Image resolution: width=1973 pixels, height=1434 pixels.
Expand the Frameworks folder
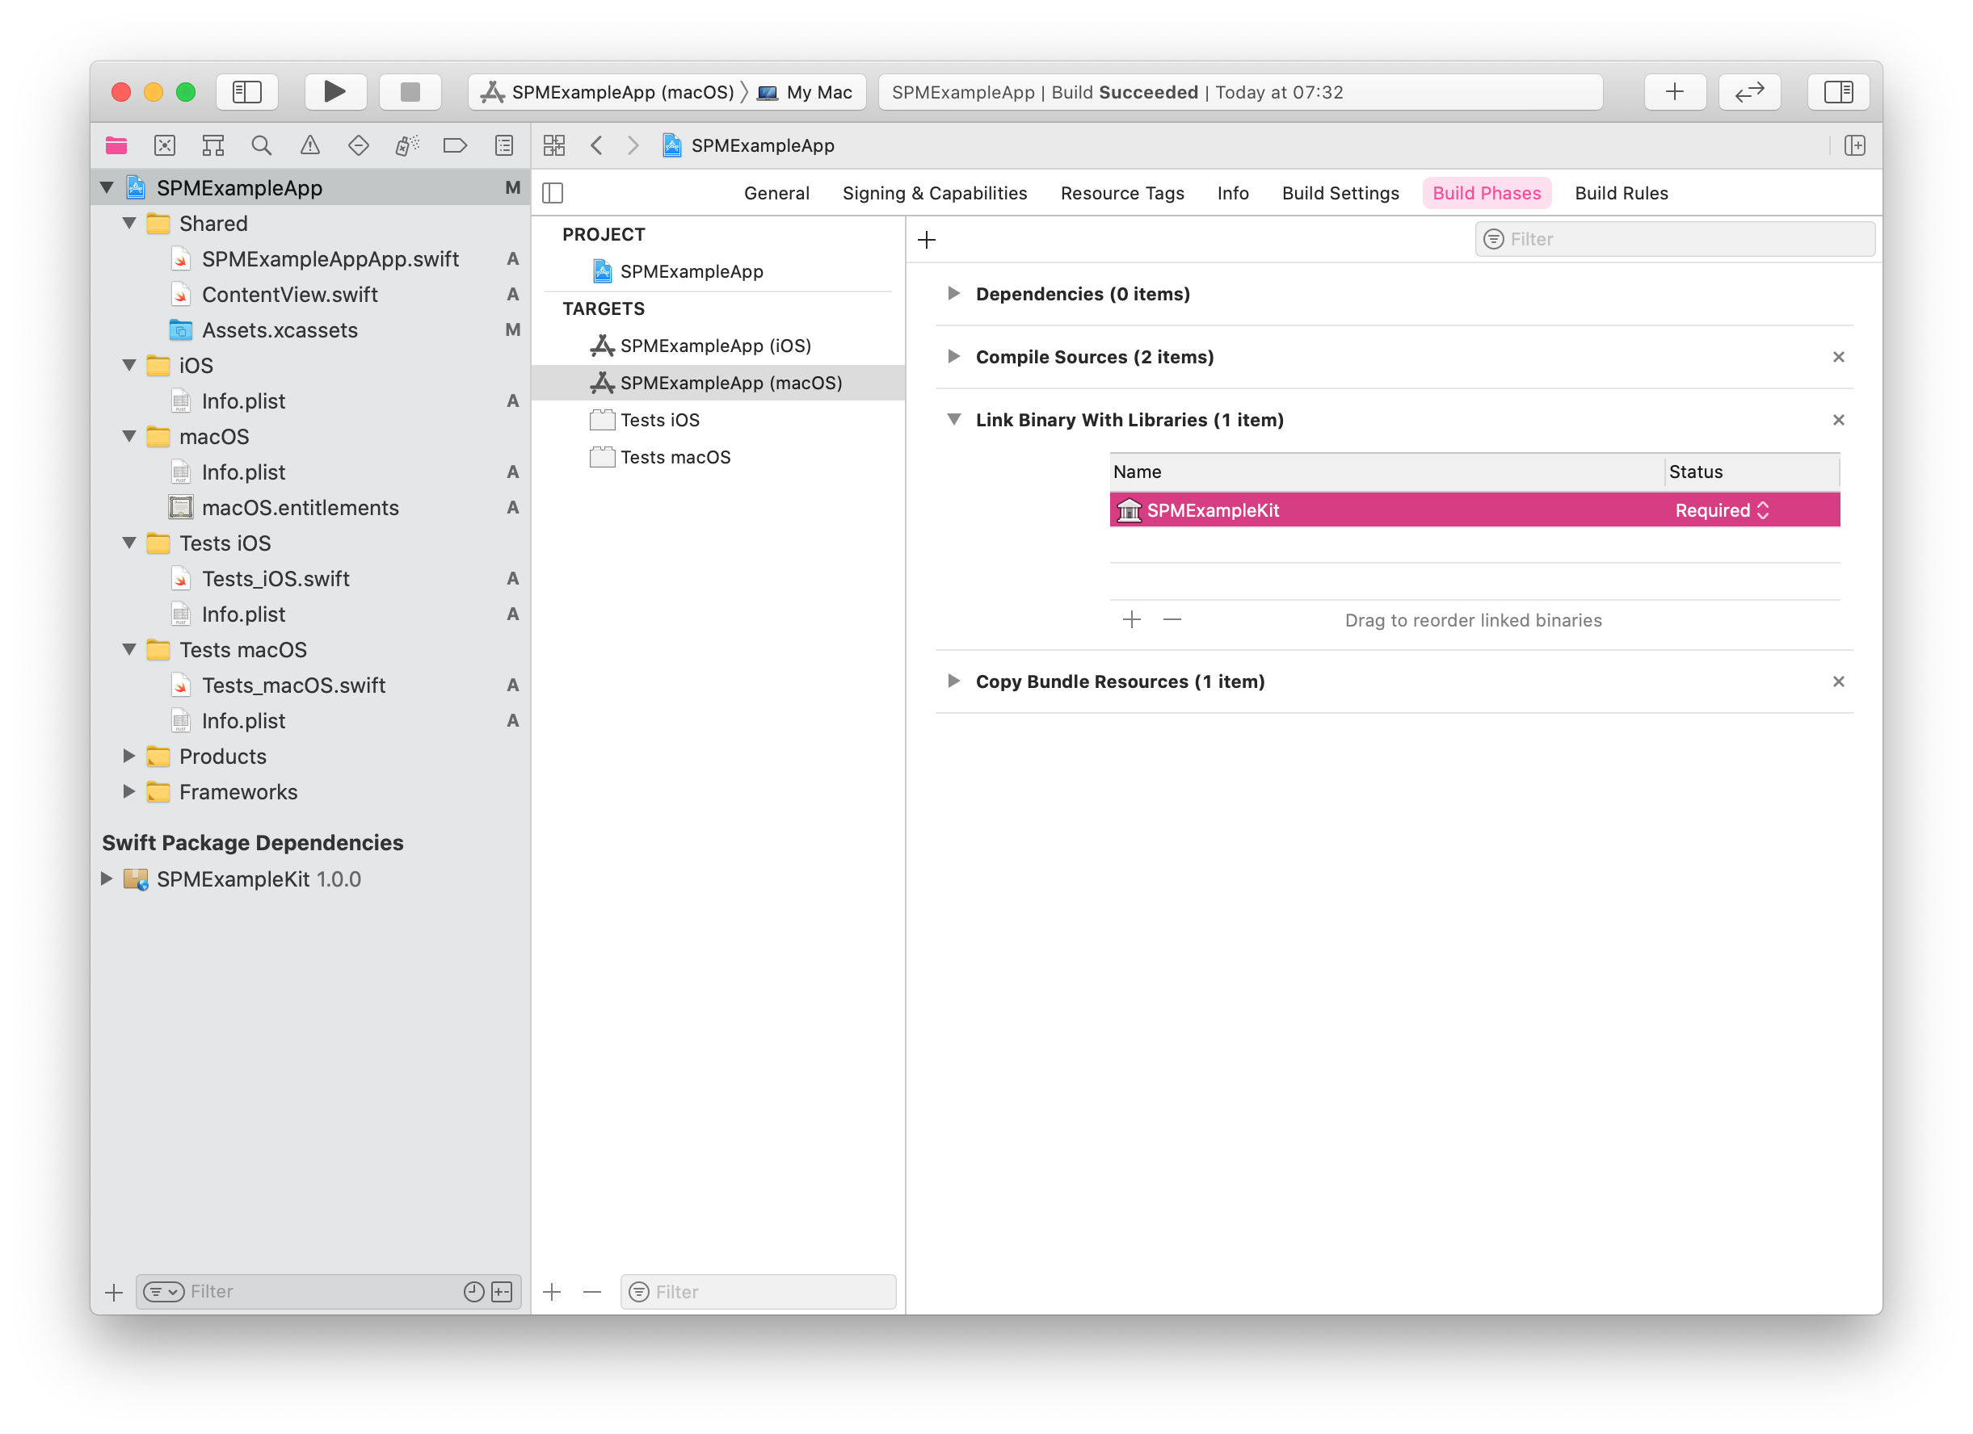(x=129, y=792)
